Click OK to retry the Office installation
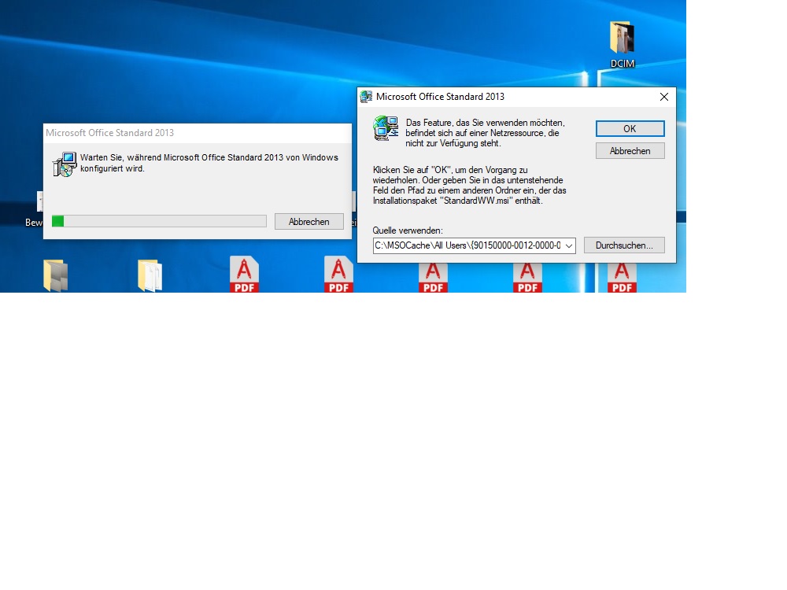The width and height of the screenshot is (787, 590). 630,128
